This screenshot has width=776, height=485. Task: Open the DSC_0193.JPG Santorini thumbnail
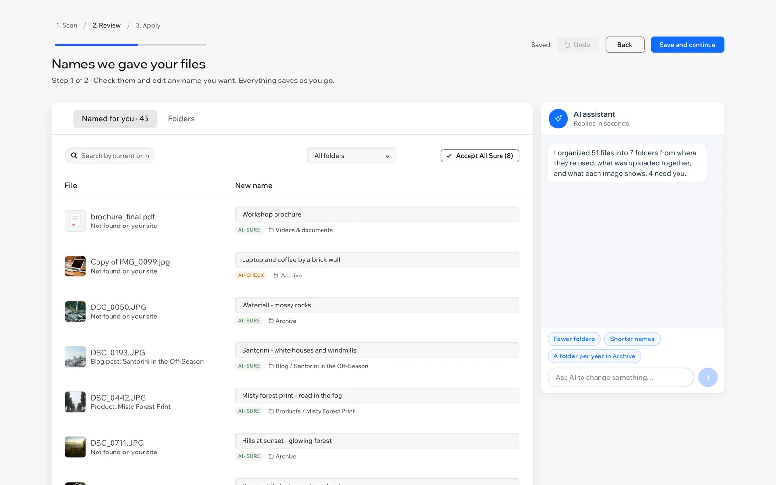click(x=75, y=356)
